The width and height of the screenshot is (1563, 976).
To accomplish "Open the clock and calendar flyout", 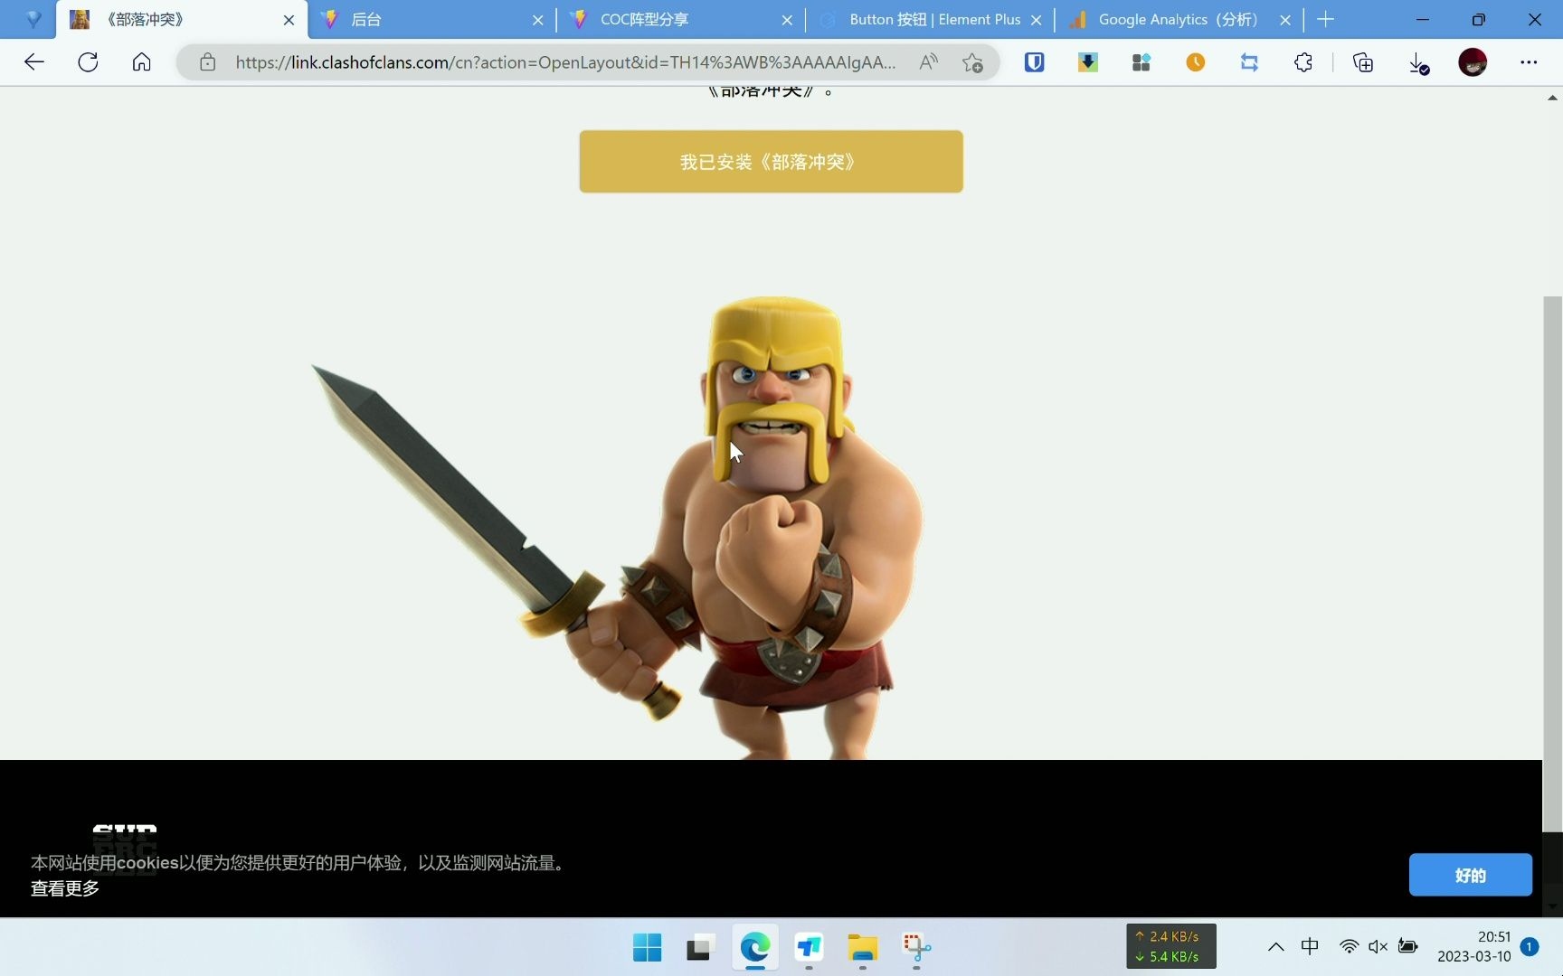I will tap(1474, 946).
